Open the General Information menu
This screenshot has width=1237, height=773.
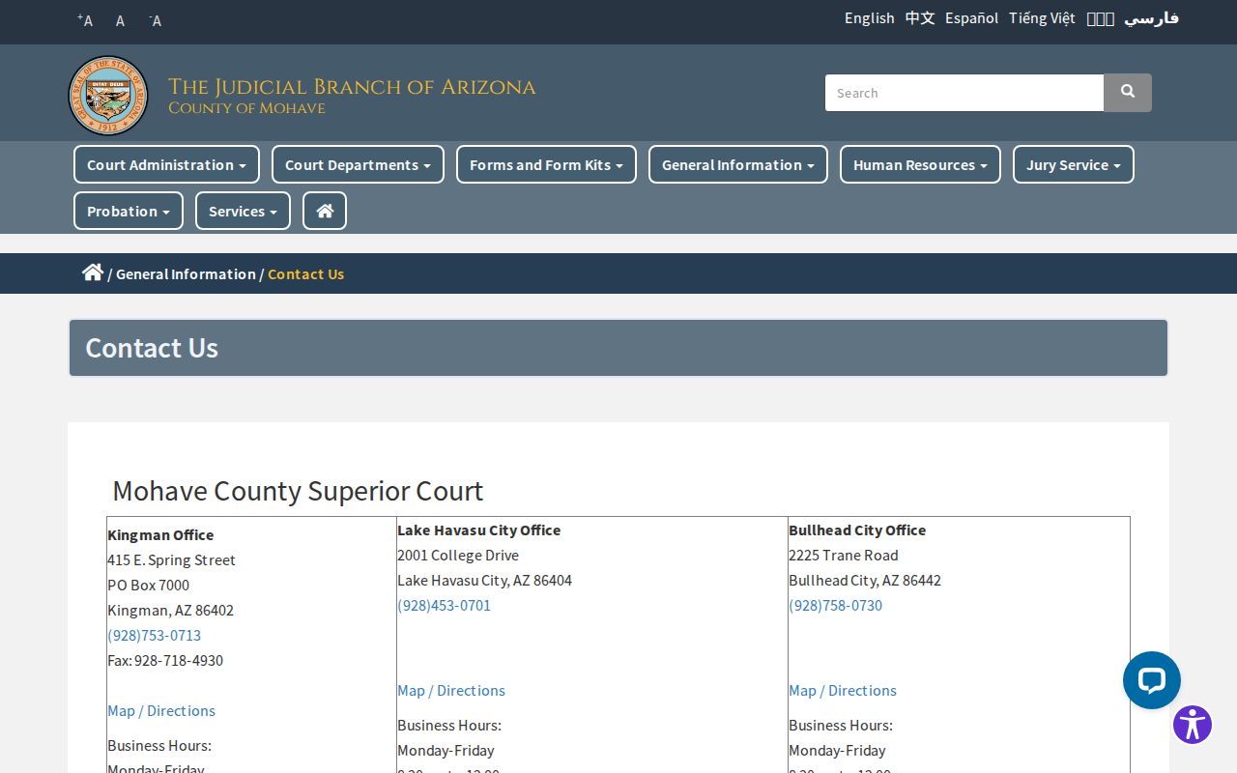tap(738, 164)
